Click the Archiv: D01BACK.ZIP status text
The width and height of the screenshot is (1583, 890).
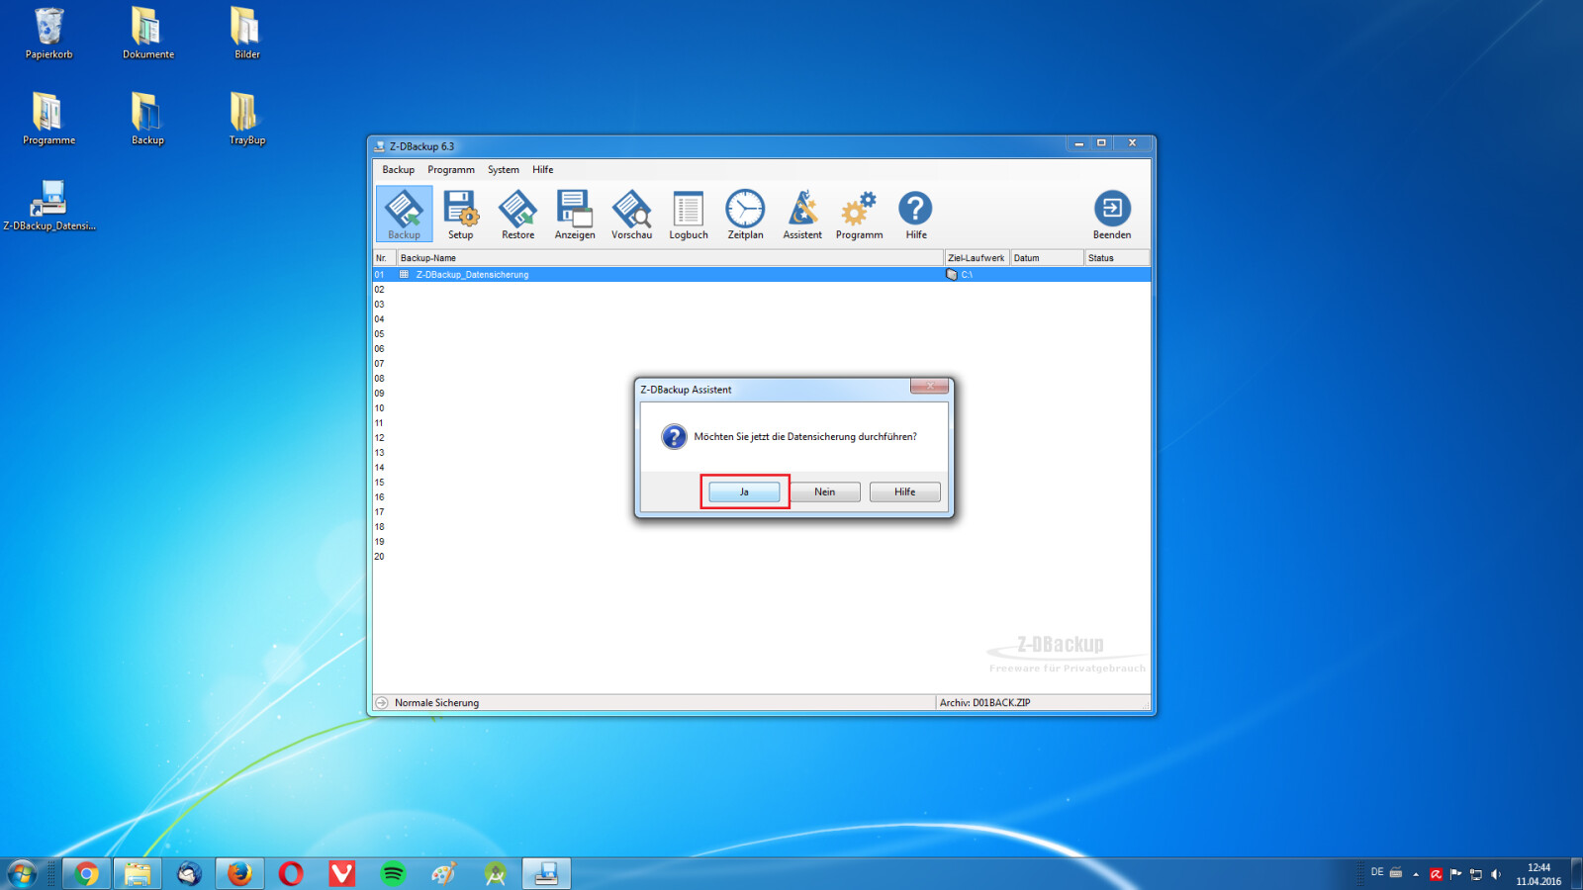(984, 703)
